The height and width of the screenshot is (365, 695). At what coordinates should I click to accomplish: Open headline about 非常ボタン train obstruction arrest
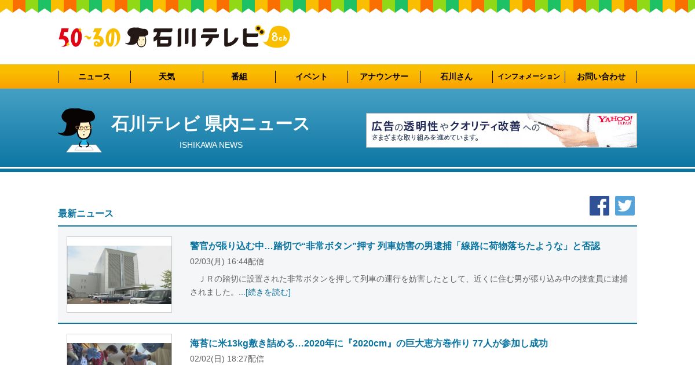pyautogui.click(x=395, y=246)
